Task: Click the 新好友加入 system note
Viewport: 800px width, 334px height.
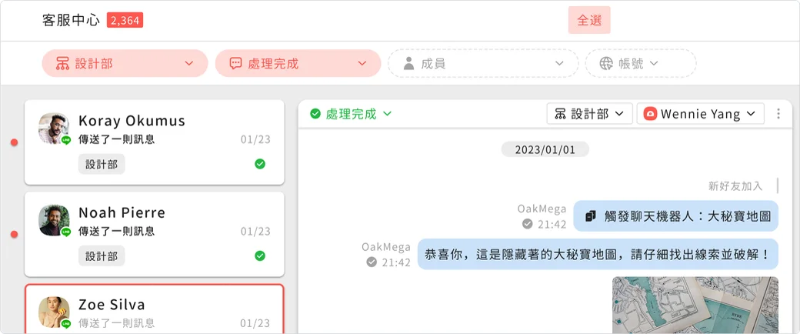Action: tap(735, 186)
